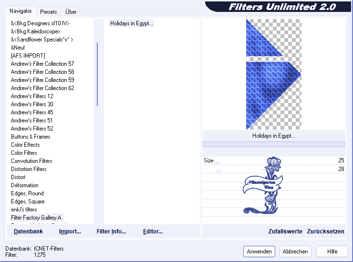Select Andrew's Filter Collection 59
The image size is (353, 262).
[x=42, y=80]
